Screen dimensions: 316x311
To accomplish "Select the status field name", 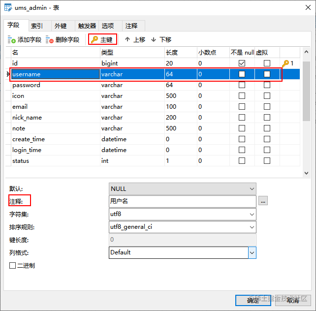I will [56, 161].
